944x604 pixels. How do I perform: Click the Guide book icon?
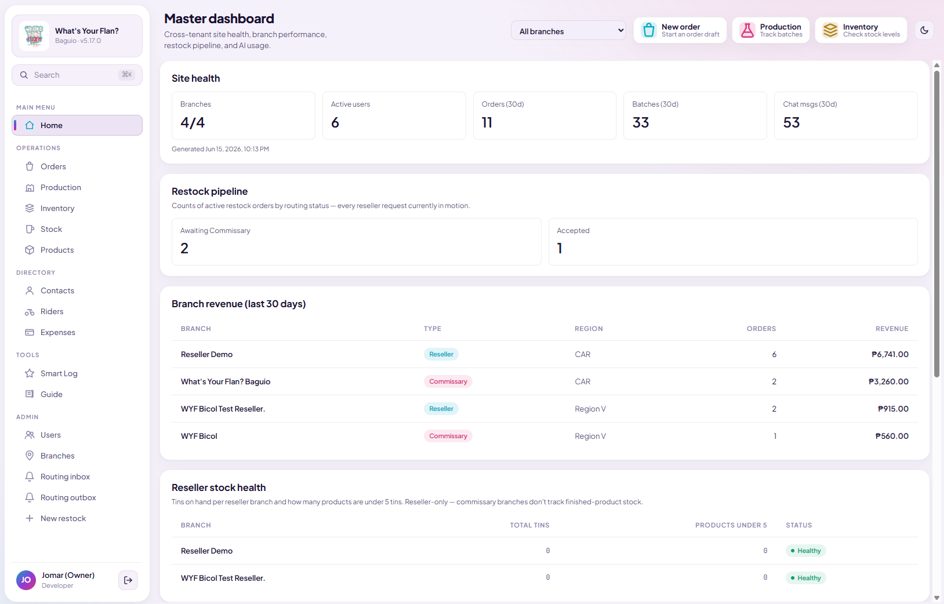pos(30,394)
